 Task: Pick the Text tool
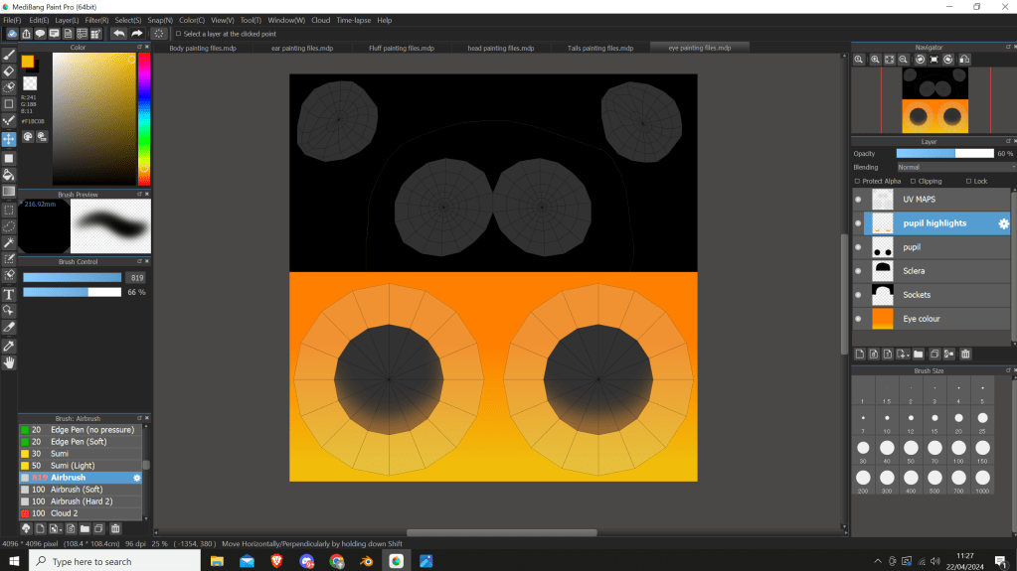(x=9, y=294)
